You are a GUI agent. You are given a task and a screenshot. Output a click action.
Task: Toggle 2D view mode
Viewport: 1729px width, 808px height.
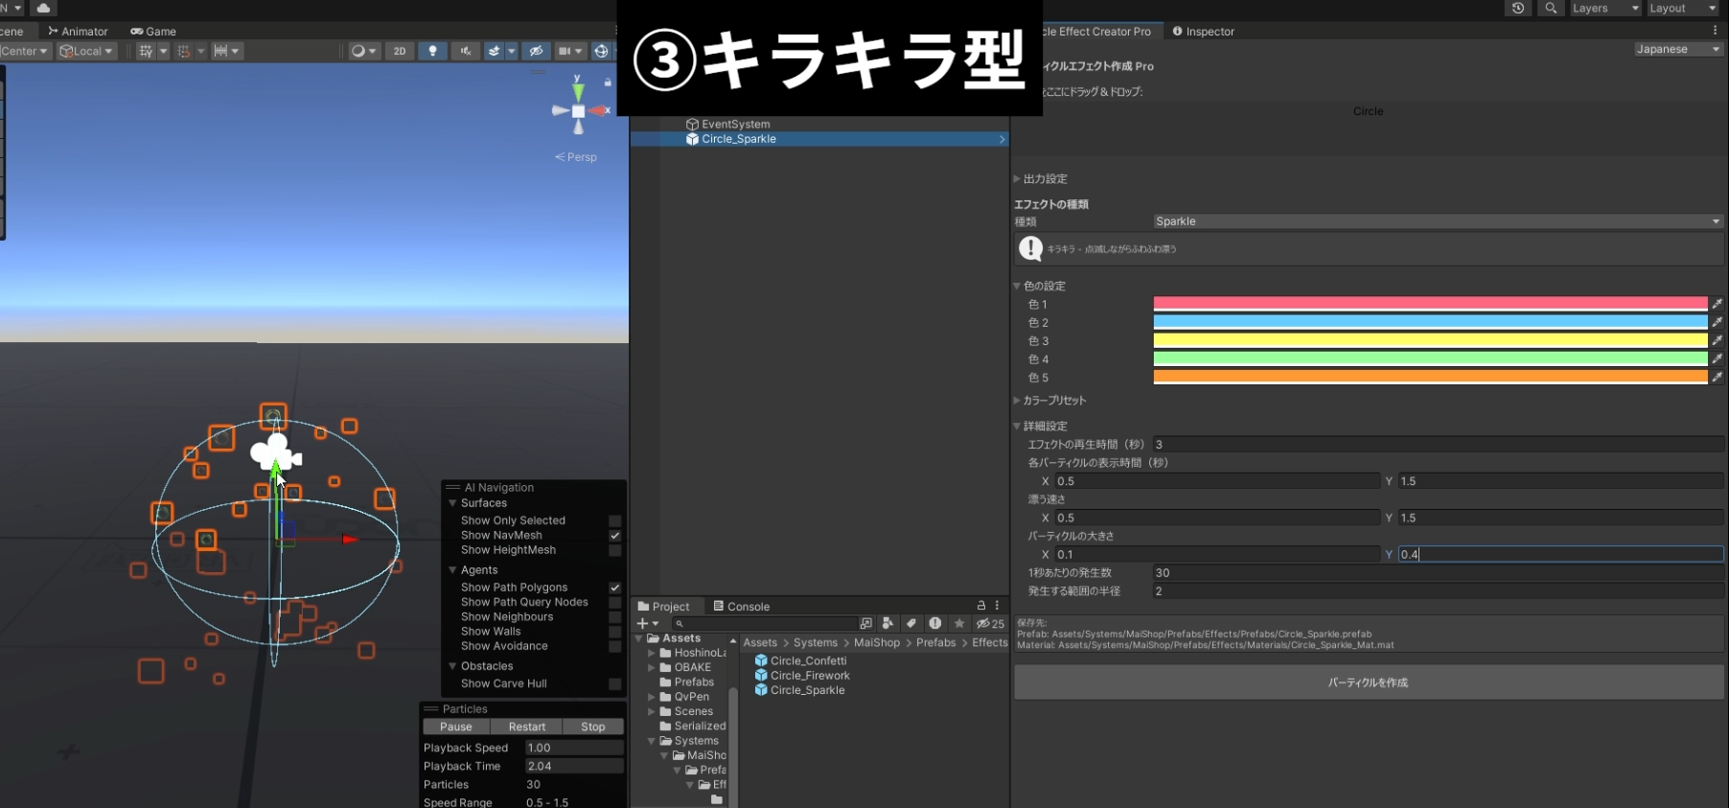point(400,51)
